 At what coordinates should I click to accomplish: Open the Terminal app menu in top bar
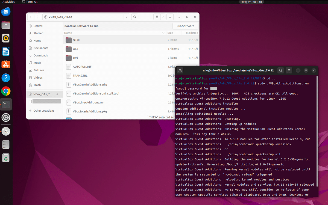coord(30,2)
